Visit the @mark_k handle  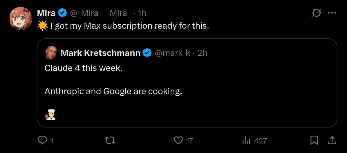pos(172,53)
